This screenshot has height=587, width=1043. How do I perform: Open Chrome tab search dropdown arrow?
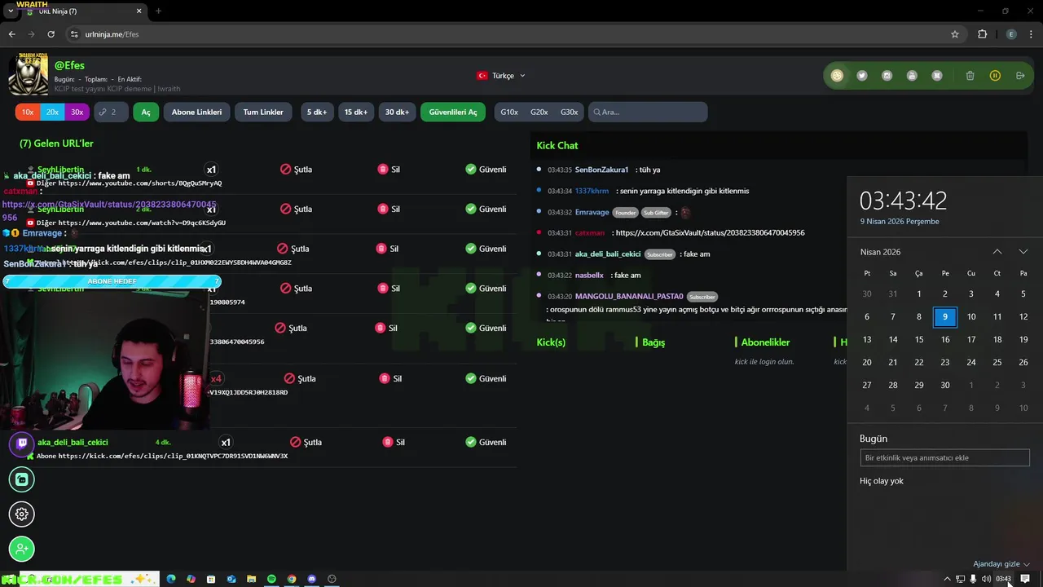tap(10, 11)
